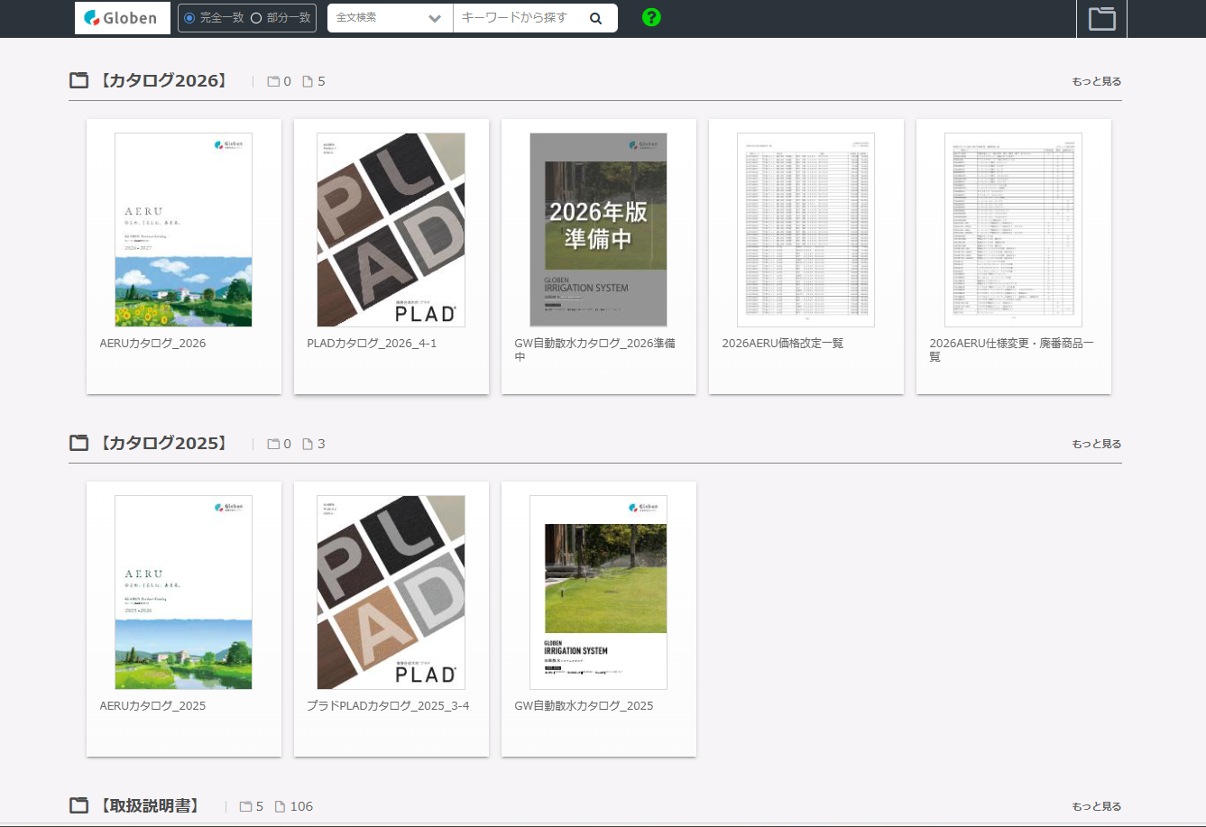1206x827 pixels.
Task: Open AERUカタログ_2026 thumbnail
Action: coord(183,230)
